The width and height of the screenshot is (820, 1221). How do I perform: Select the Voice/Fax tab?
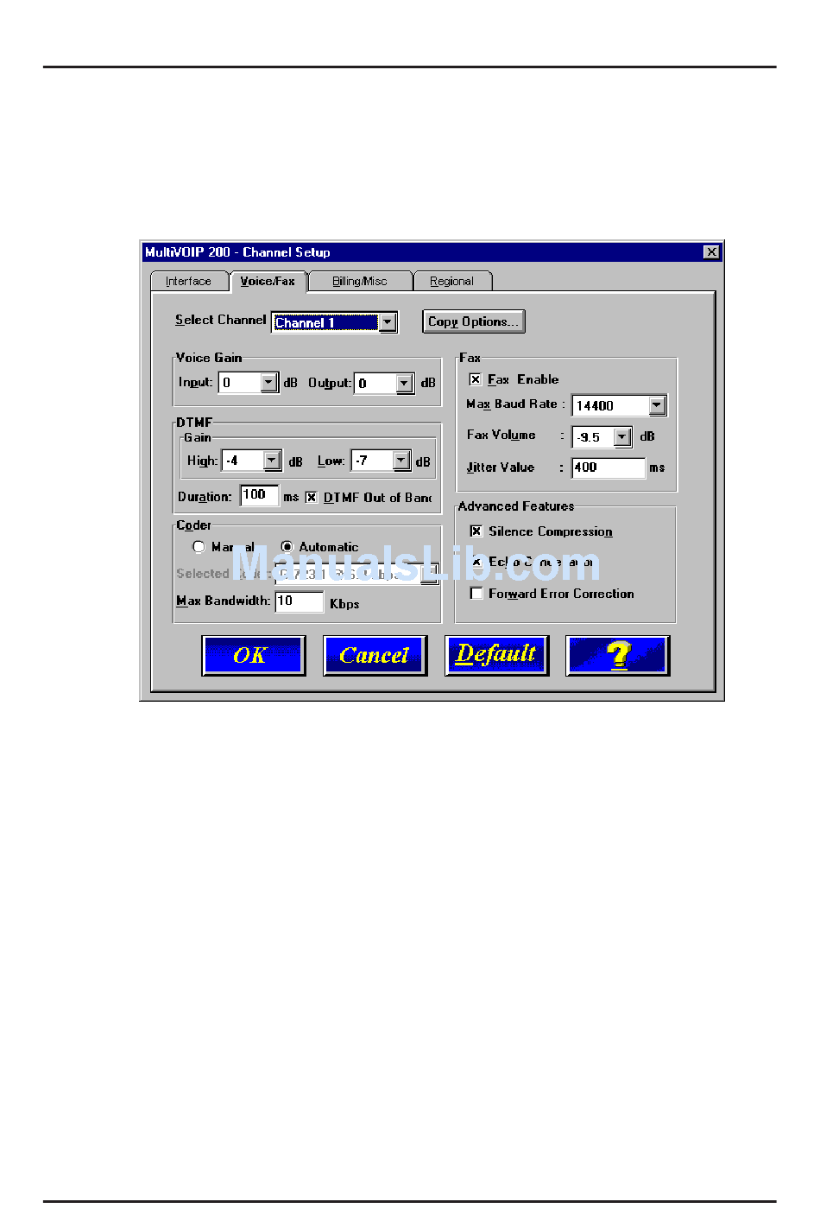click(x=268, y=281)
